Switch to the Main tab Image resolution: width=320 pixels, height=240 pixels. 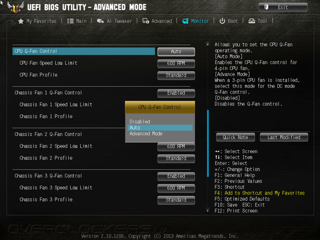click(77, 21)
